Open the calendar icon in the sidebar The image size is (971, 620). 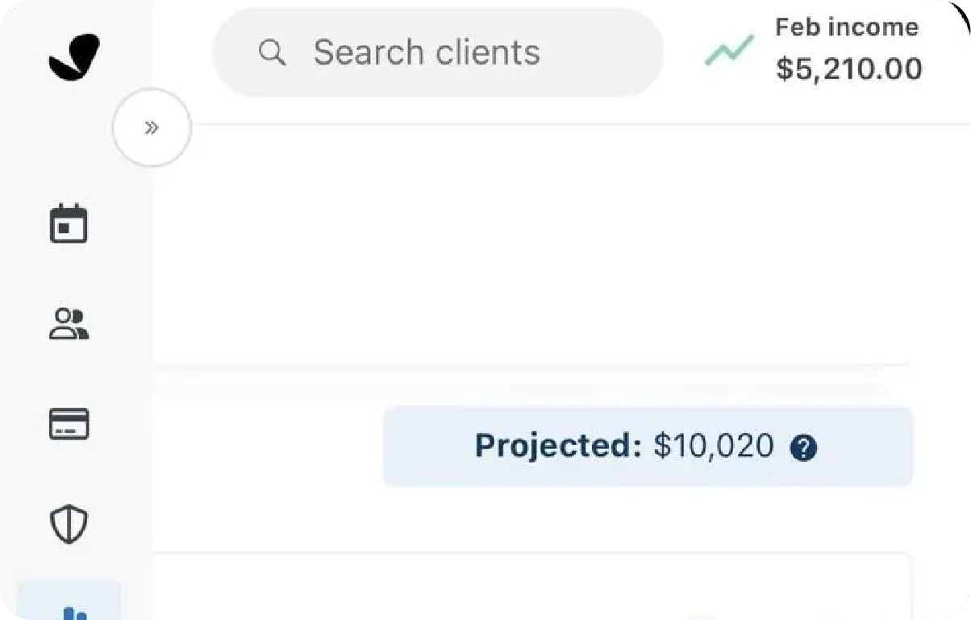(69, 224)
